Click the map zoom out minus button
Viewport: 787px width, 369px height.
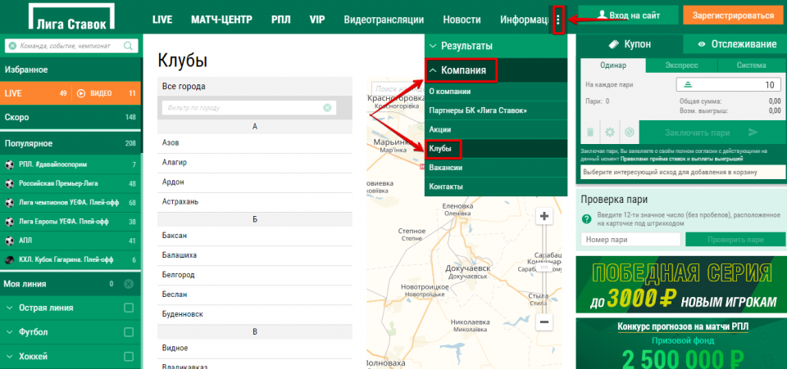pos(544,322)
